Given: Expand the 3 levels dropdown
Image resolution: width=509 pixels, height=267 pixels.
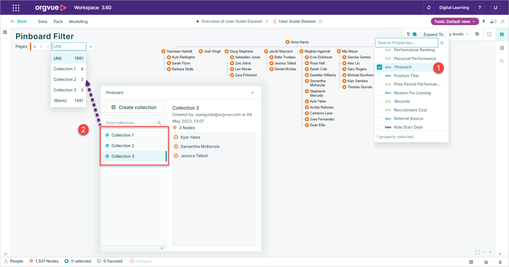Looking at the screenshot, I should (x=459, y=34).
